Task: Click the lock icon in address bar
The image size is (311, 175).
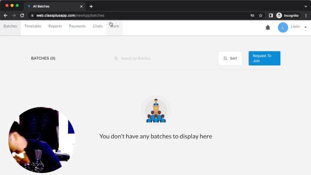Action: [33, 16]
